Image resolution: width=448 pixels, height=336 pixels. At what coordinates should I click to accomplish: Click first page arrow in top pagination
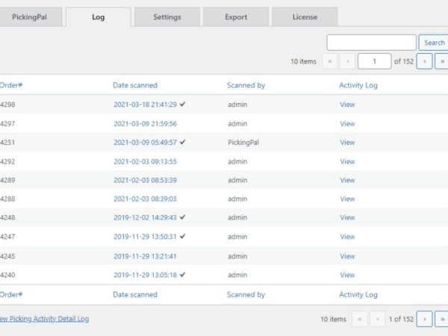[x=330, y=61]
